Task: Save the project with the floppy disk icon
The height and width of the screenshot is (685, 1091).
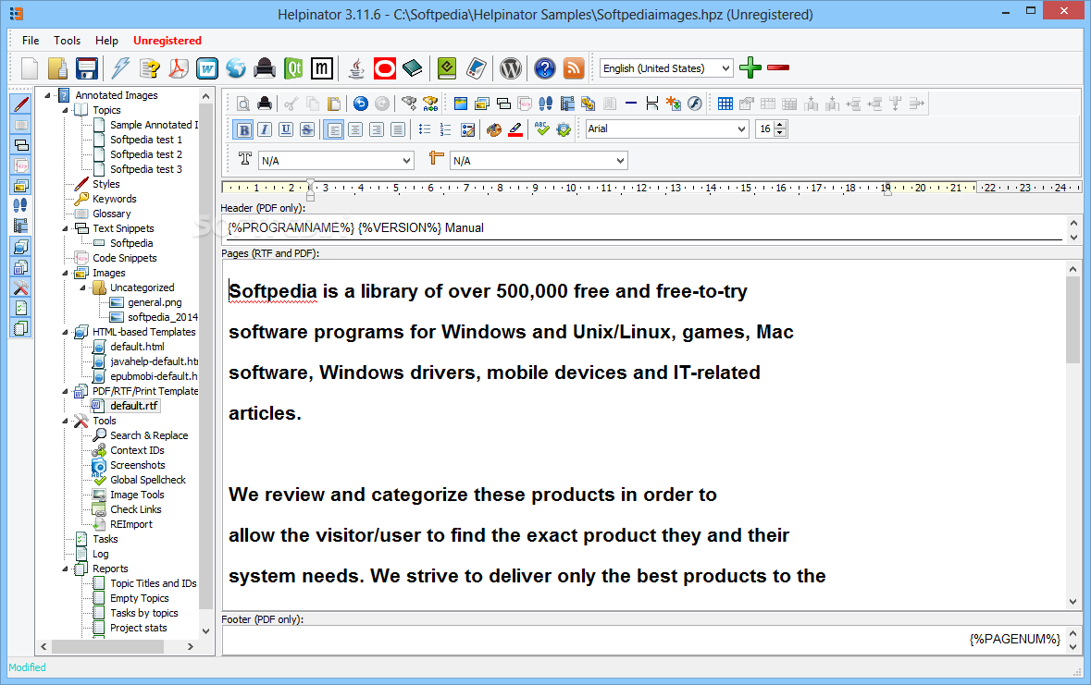Action: click(87, 68)
